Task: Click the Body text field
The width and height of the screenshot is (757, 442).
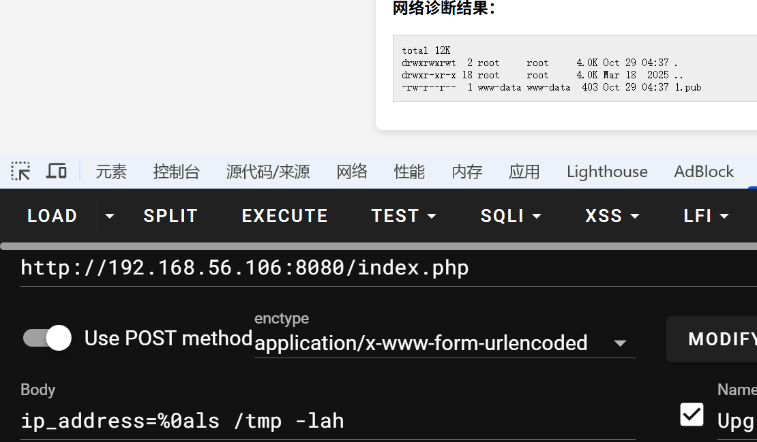Action: tap(327, 421)
